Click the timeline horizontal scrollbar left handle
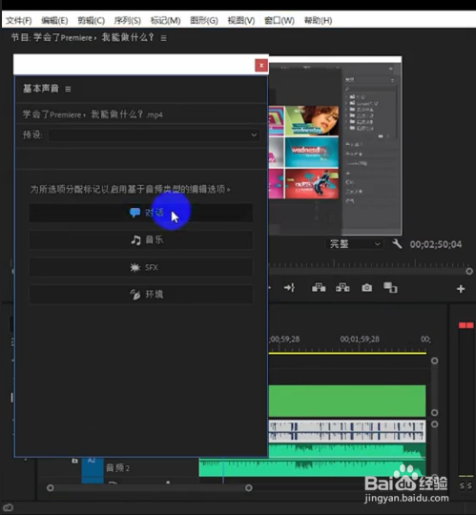Viewport: 476px width, 515px height. (51, 488)
